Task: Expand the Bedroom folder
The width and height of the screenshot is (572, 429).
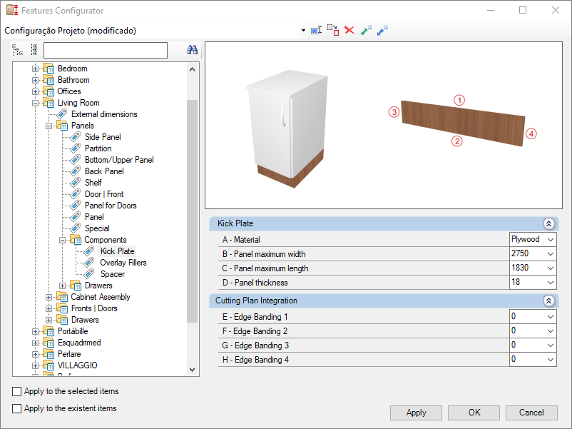Action: point(35,69)
